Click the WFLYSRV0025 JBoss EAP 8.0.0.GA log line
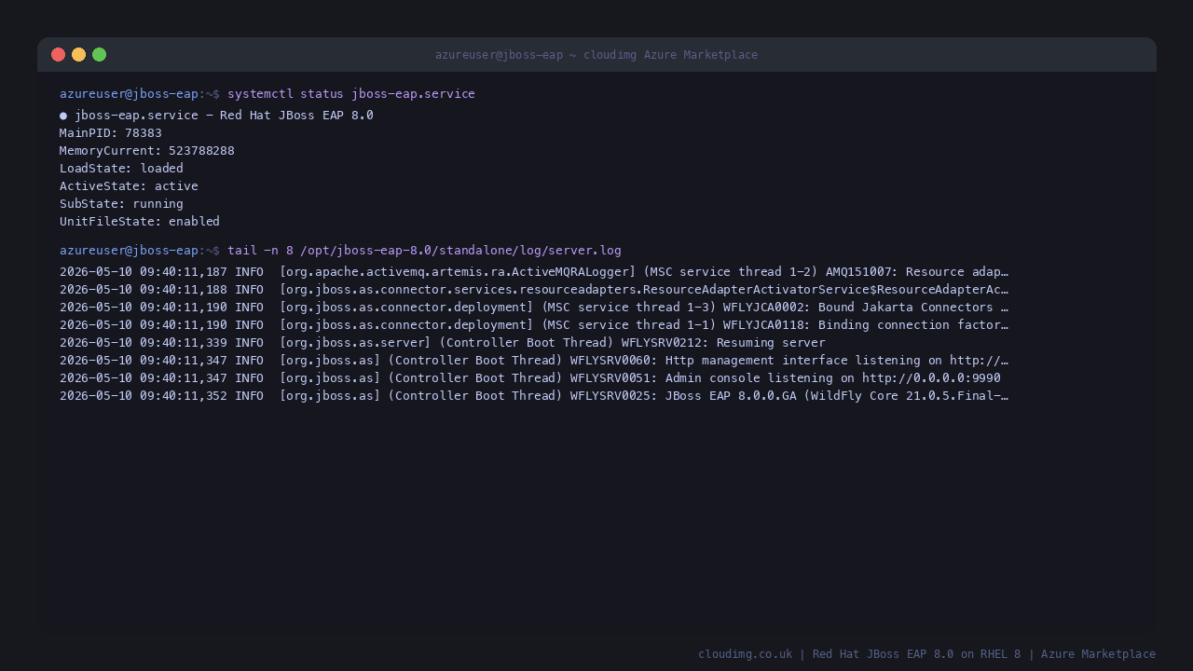Viewport: 1193px width, 671px height. [x=534, y=396]
